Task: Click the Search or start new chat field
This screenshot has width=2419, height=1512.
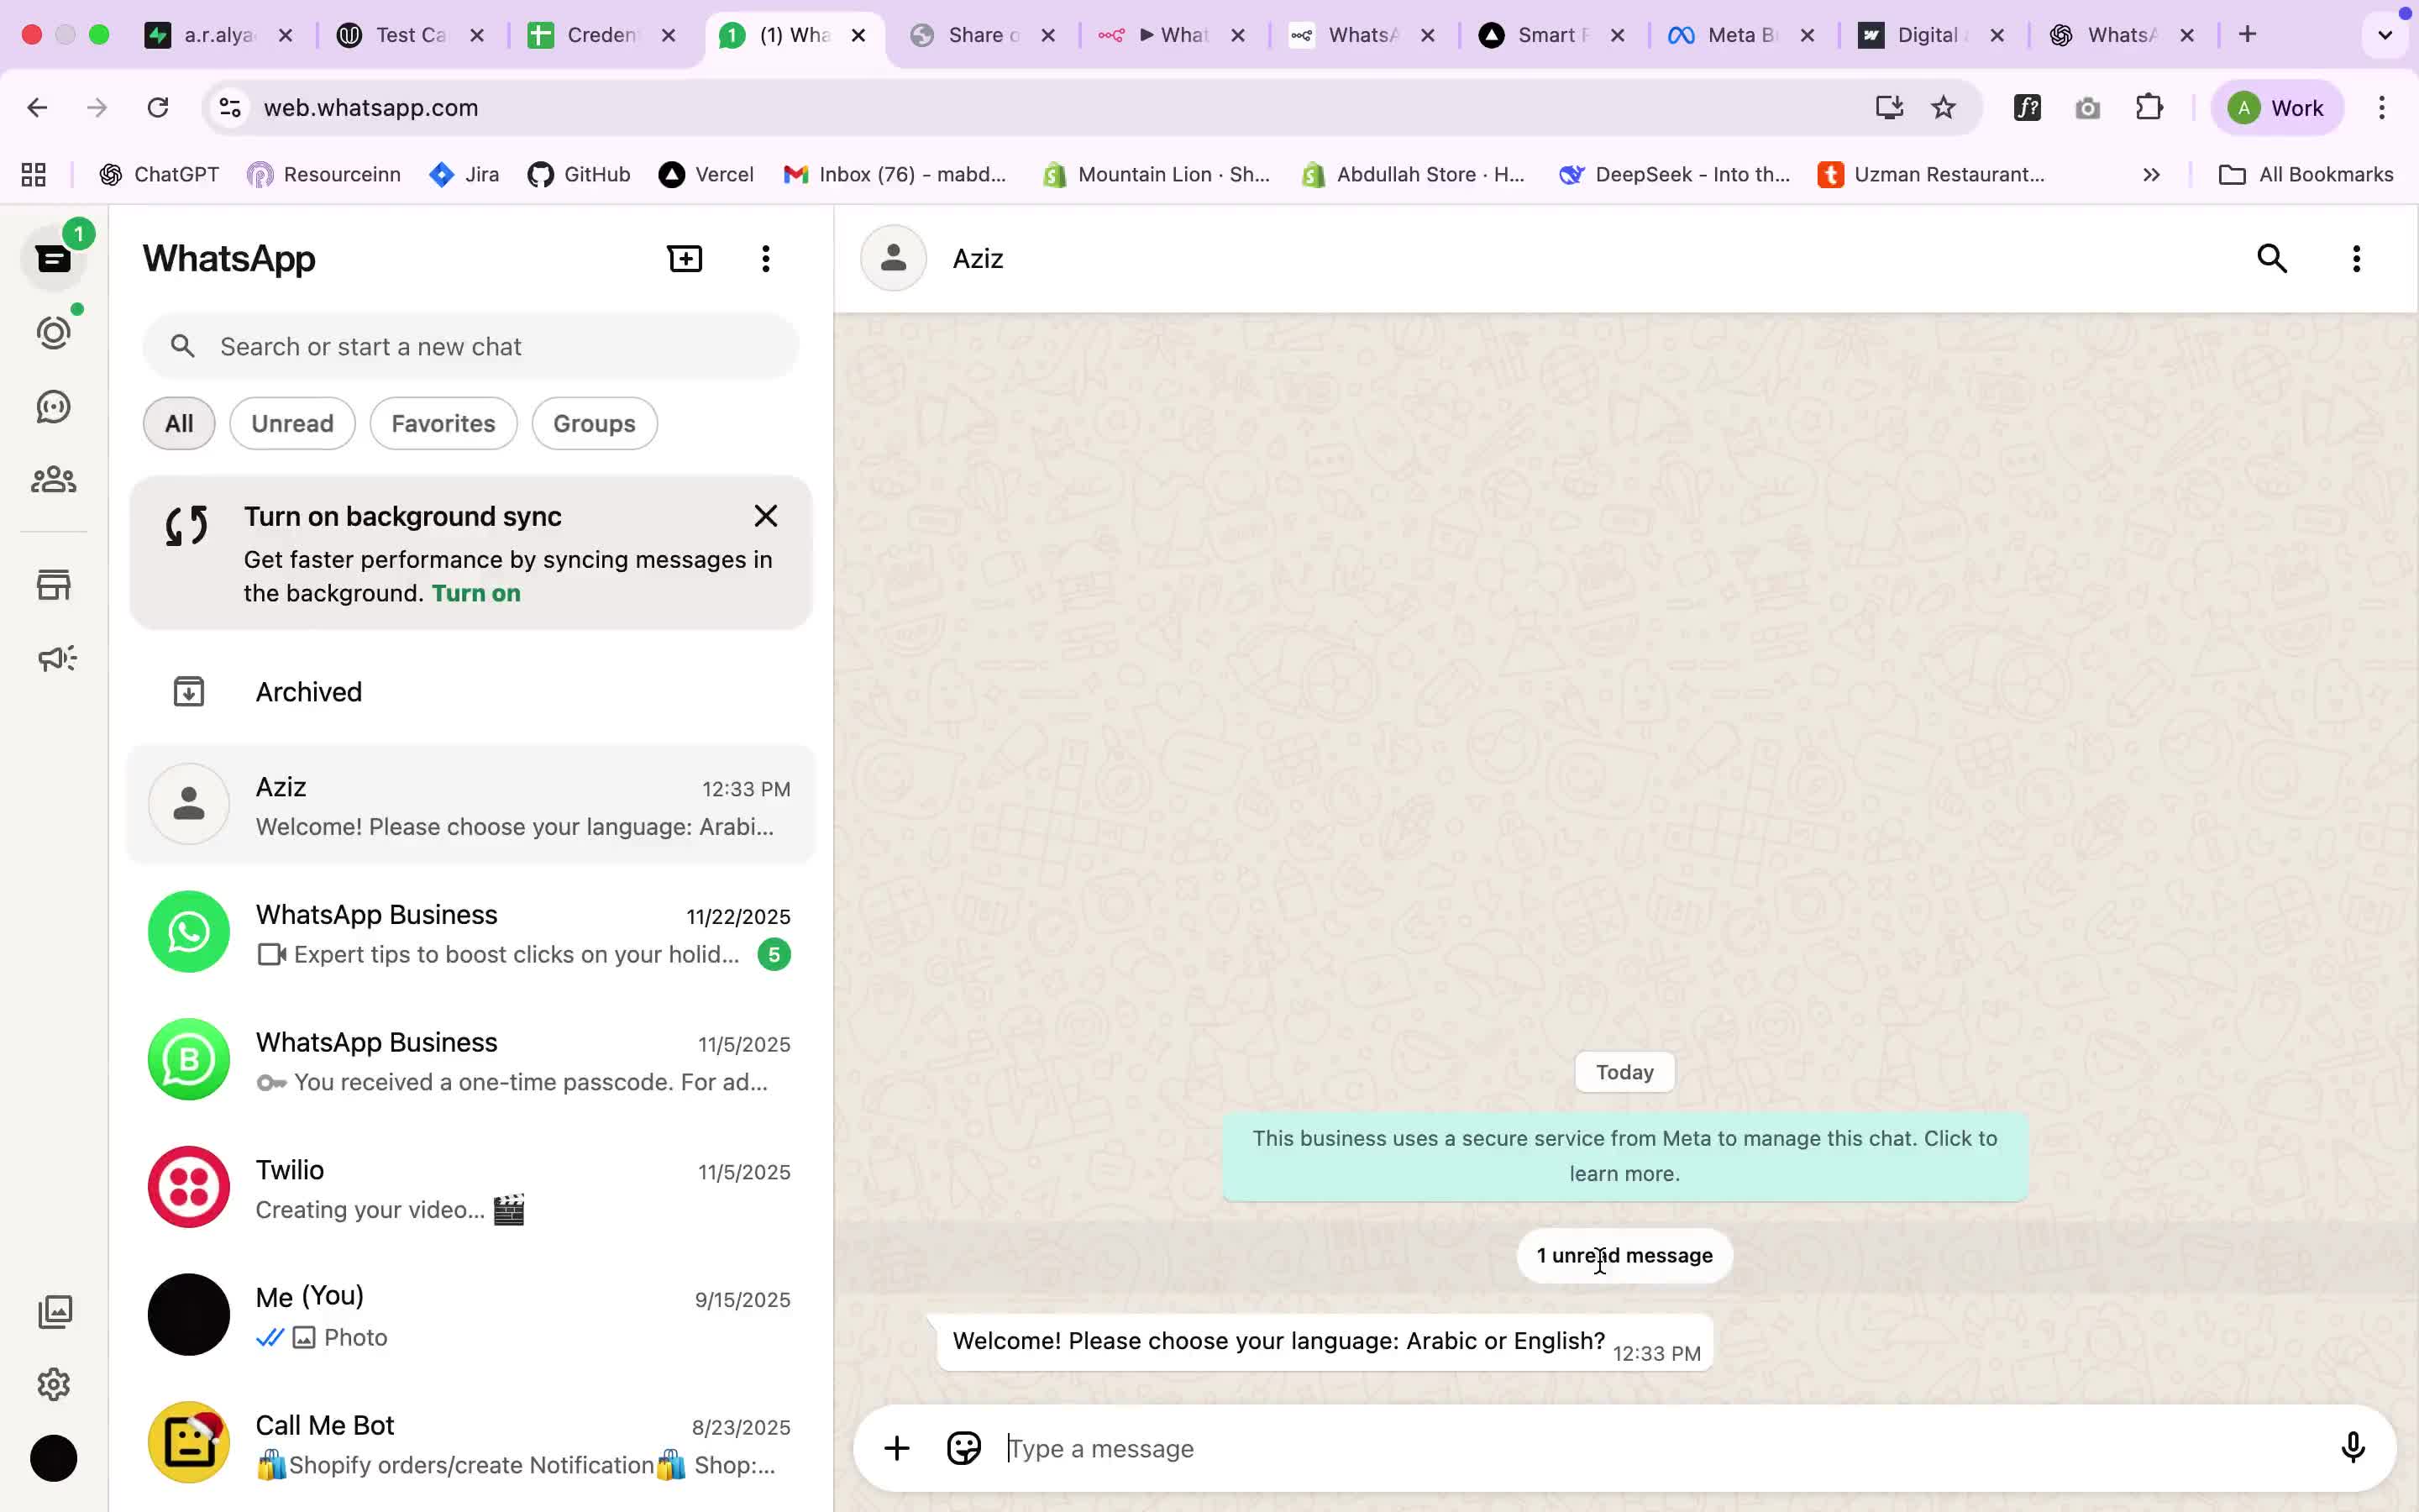Action: [471, 346]
